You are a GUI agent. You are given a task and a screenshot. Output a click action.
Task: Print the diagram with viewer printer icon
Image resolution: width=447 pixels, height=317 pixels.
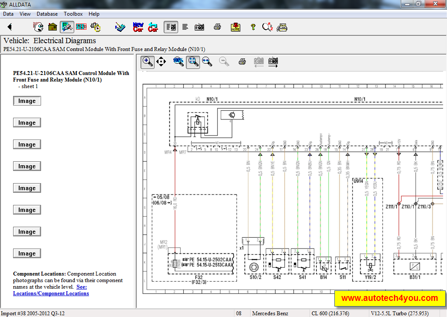pos(242,61)
